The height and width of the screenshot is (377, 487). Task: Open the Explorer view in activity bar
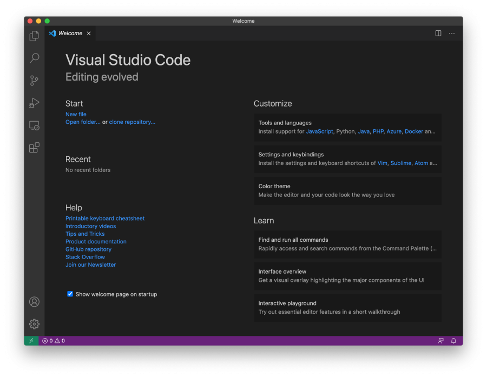(34, 36)
